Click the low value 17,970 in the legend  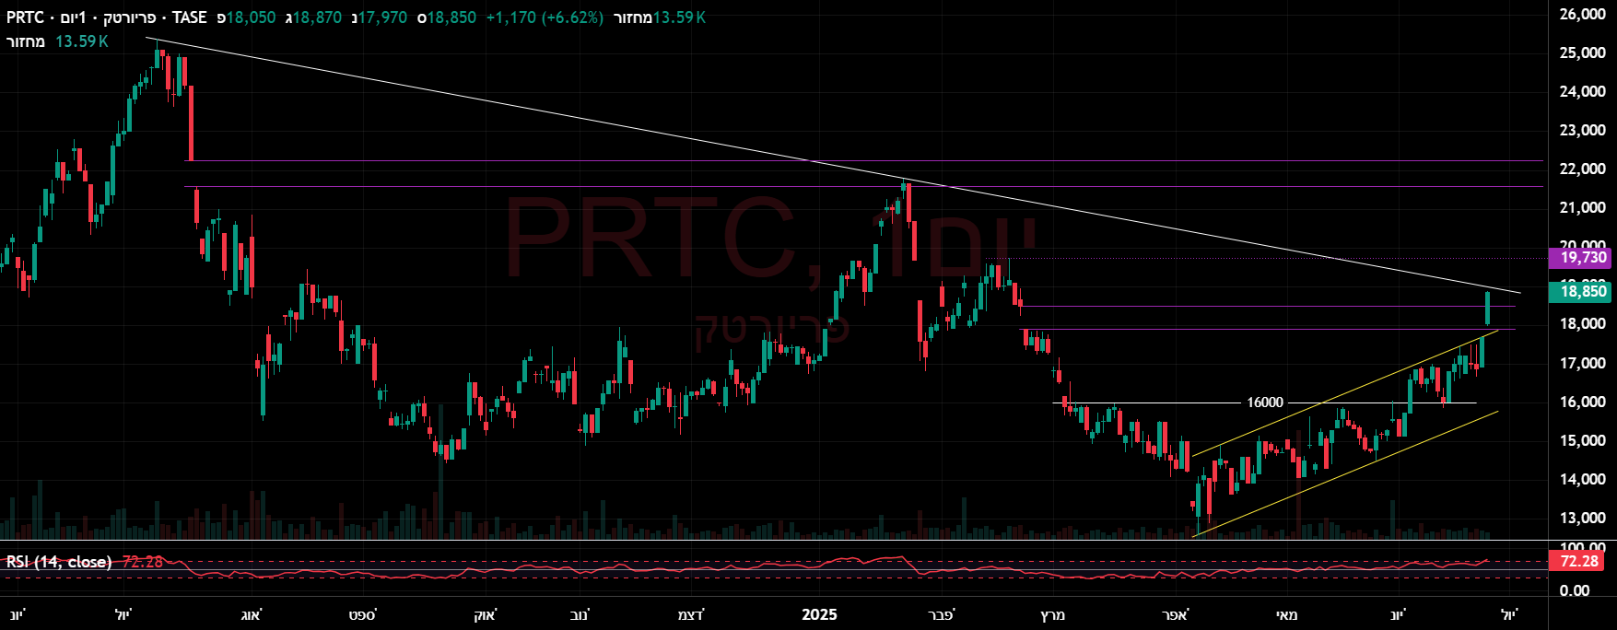382,17
